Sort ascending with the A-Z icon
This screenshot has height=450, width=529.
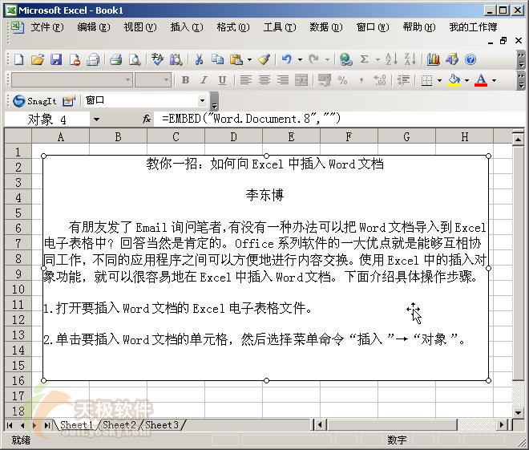click(391, 59)
